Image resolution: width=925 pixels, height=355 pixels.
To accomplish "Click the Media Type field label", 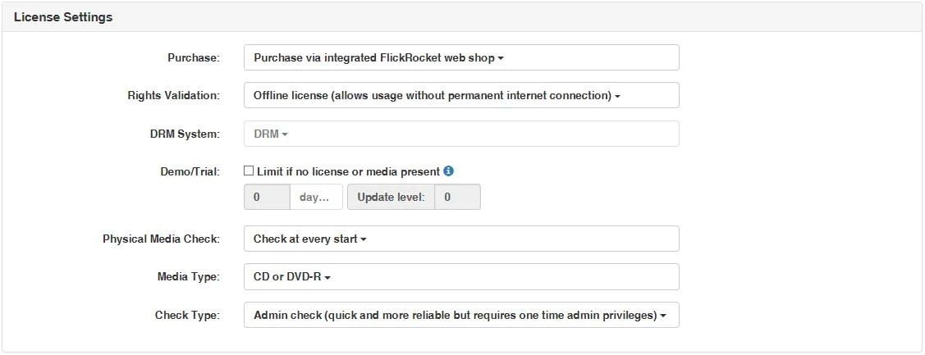I will click(188, 277).
